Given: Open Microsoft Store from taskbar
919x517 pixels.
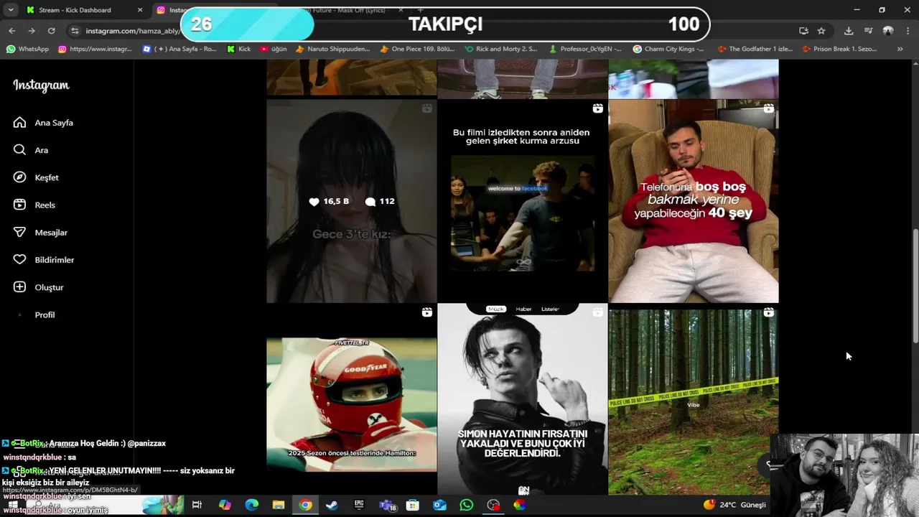Looking at the screenshot, I should coord(413,505).
